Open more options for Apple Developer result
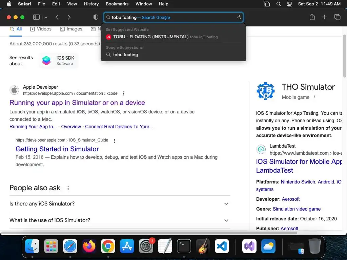Image resolution: width=347 pixels, height=260 pixels. click(123, 93)
